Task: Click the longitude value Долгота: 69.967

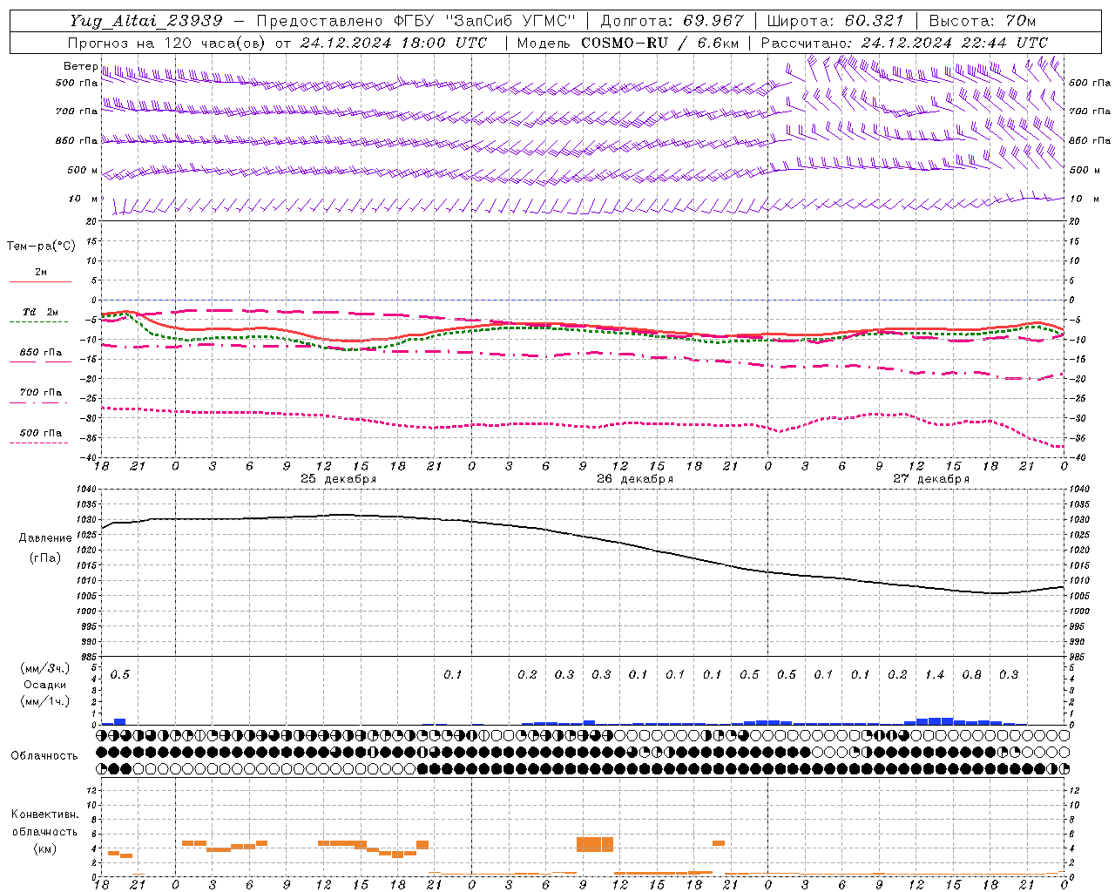Action: click(672, 21)
